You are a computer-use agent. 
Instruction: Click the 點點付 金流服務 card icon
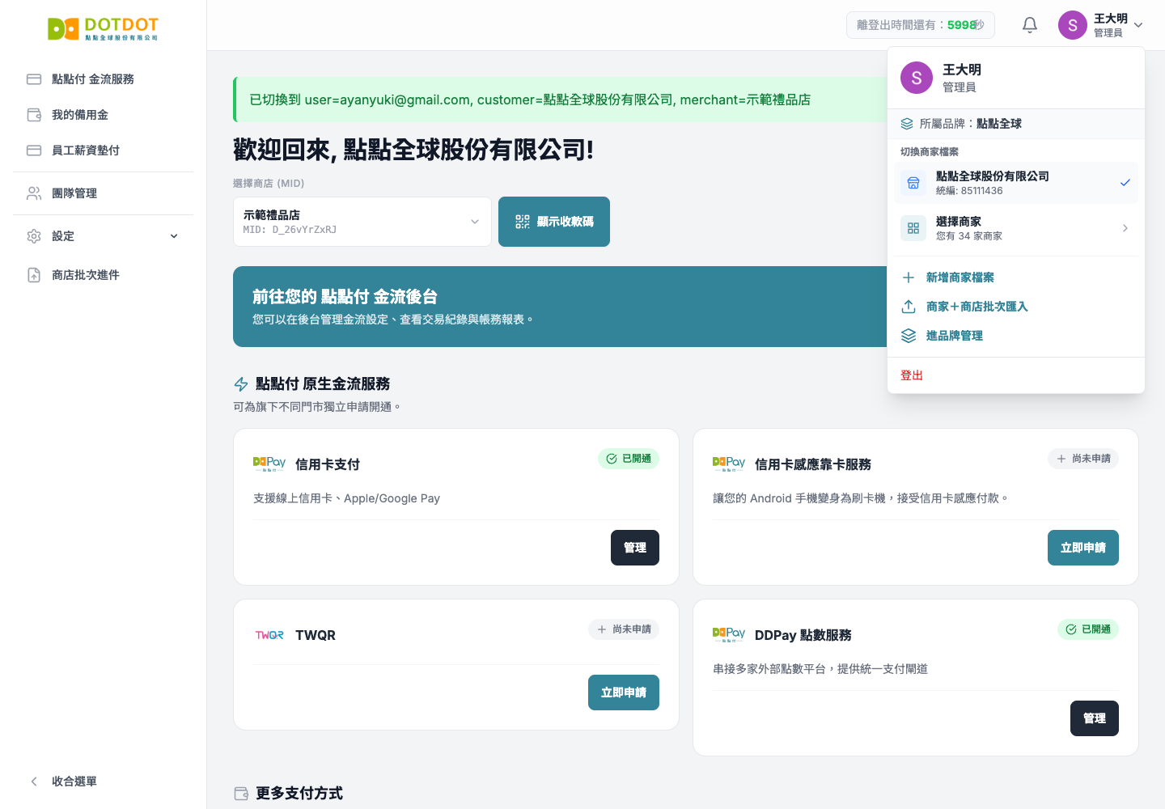tap(34, 79)
